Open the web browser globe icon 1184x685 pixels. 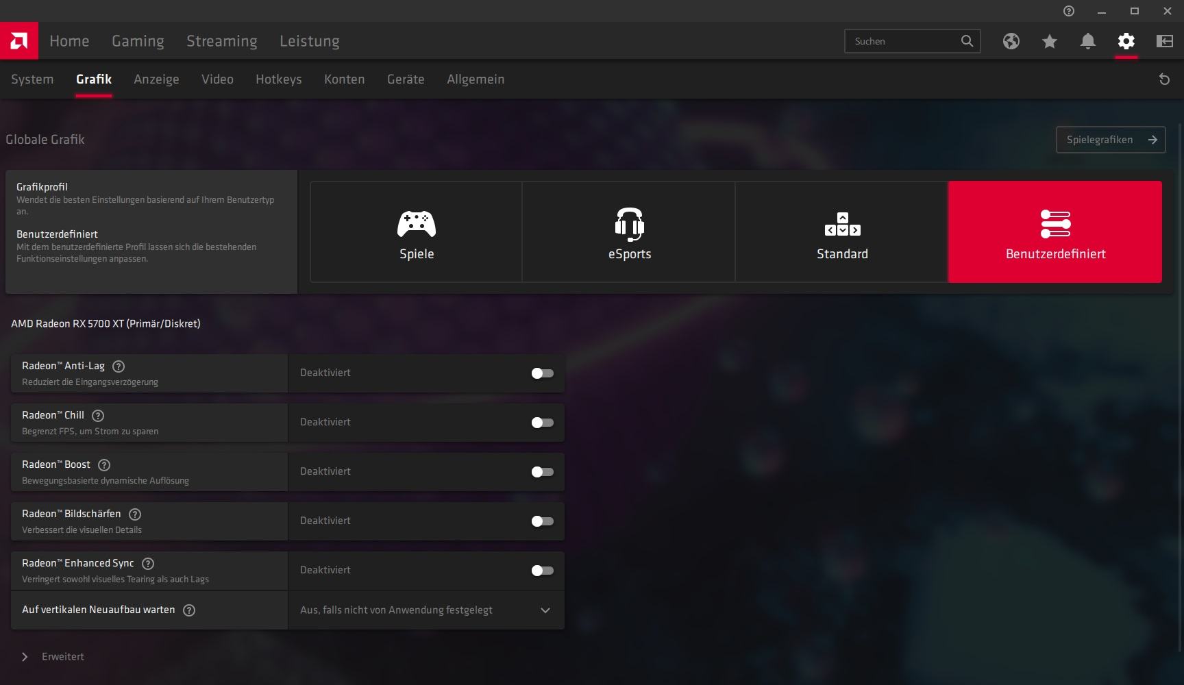click(x=1011, y=41)
